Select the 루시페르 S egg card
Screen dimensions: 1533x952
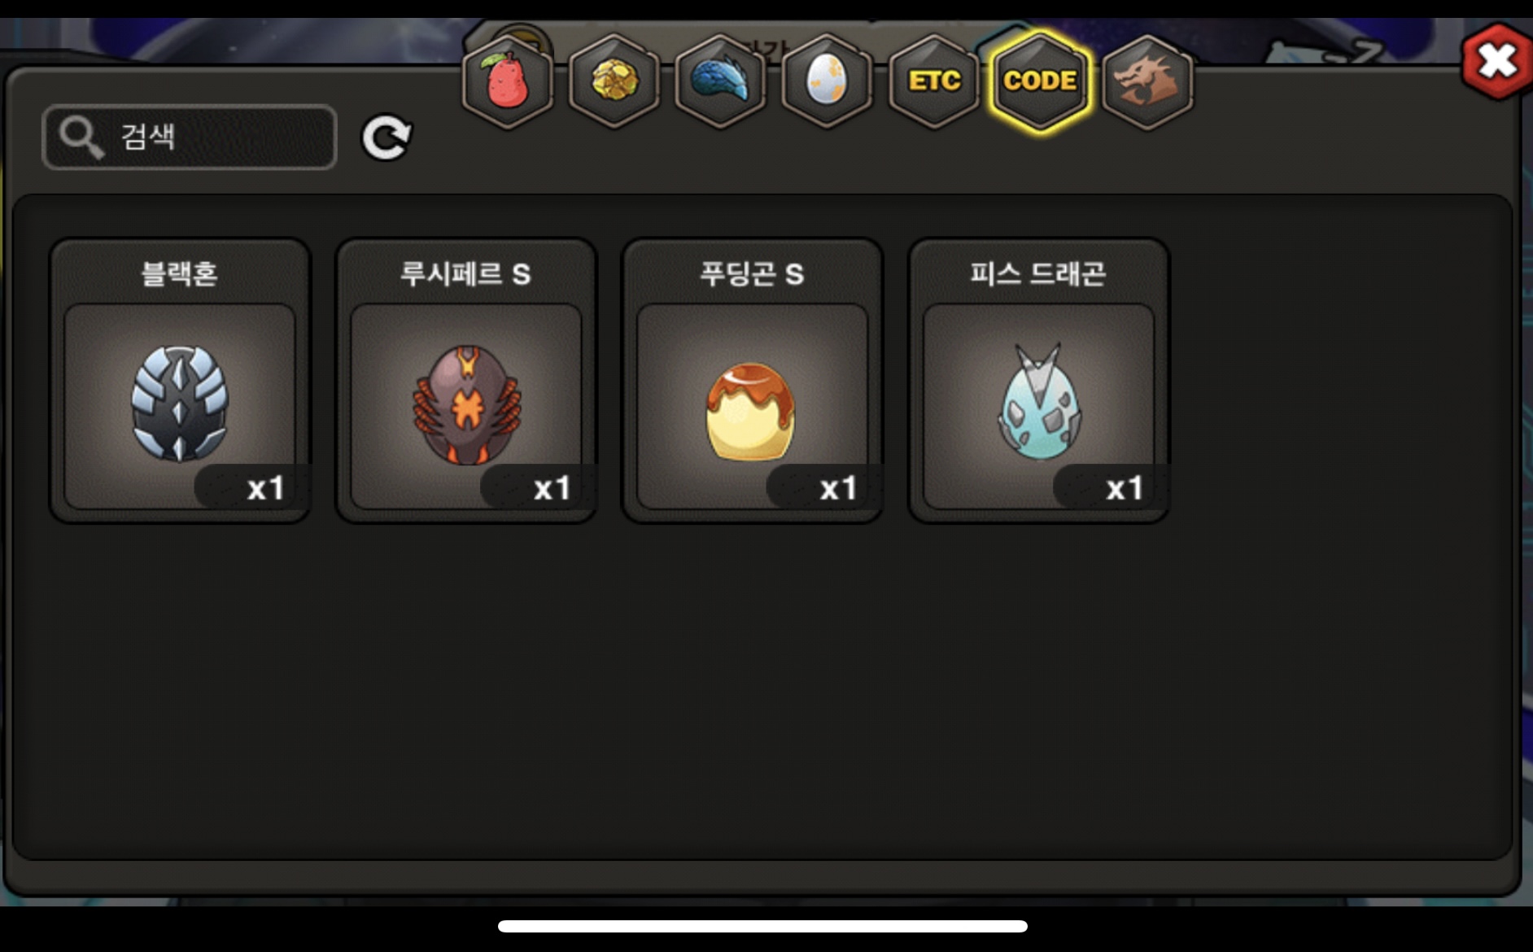pyautogui.click(x=466, y=381)
